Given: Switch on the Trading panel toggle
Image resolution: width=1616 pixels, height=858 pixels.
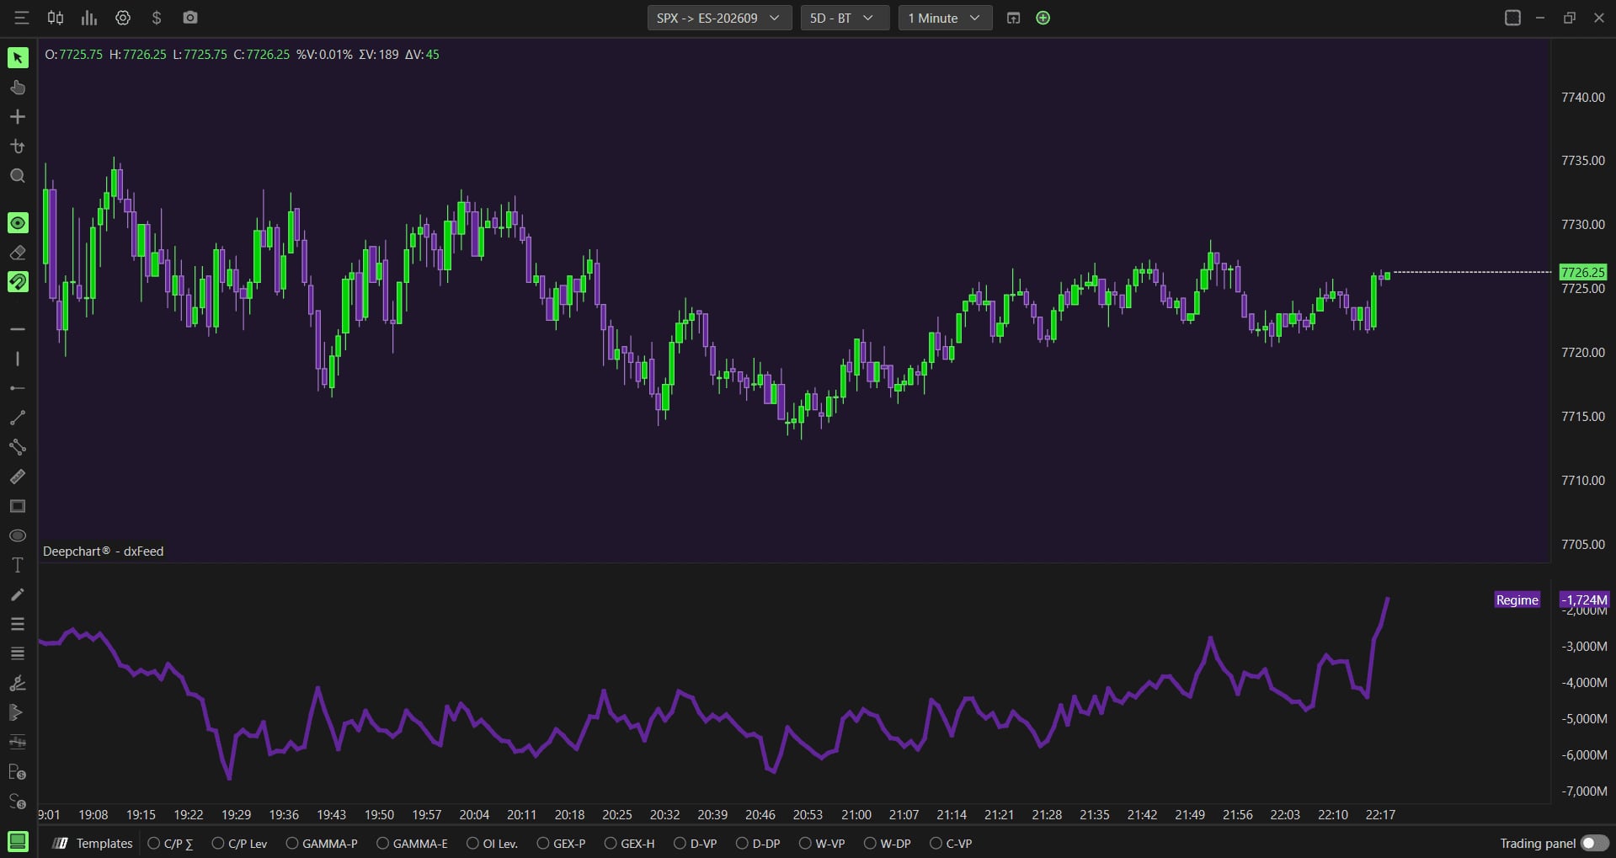Looking at the screenshot, I should 1595,843.
